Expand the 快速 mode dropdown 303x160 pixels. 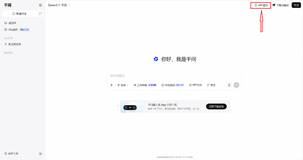[123, 85]
